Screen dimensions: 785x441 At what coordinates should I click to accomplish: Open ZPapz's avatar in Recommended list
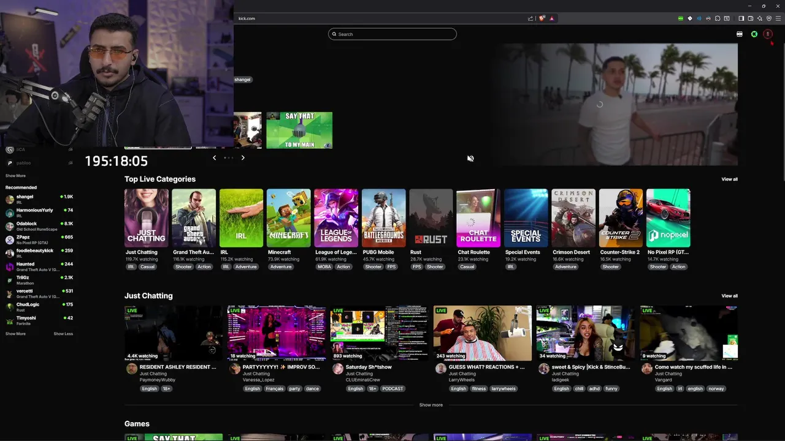(x=10, y=239)
